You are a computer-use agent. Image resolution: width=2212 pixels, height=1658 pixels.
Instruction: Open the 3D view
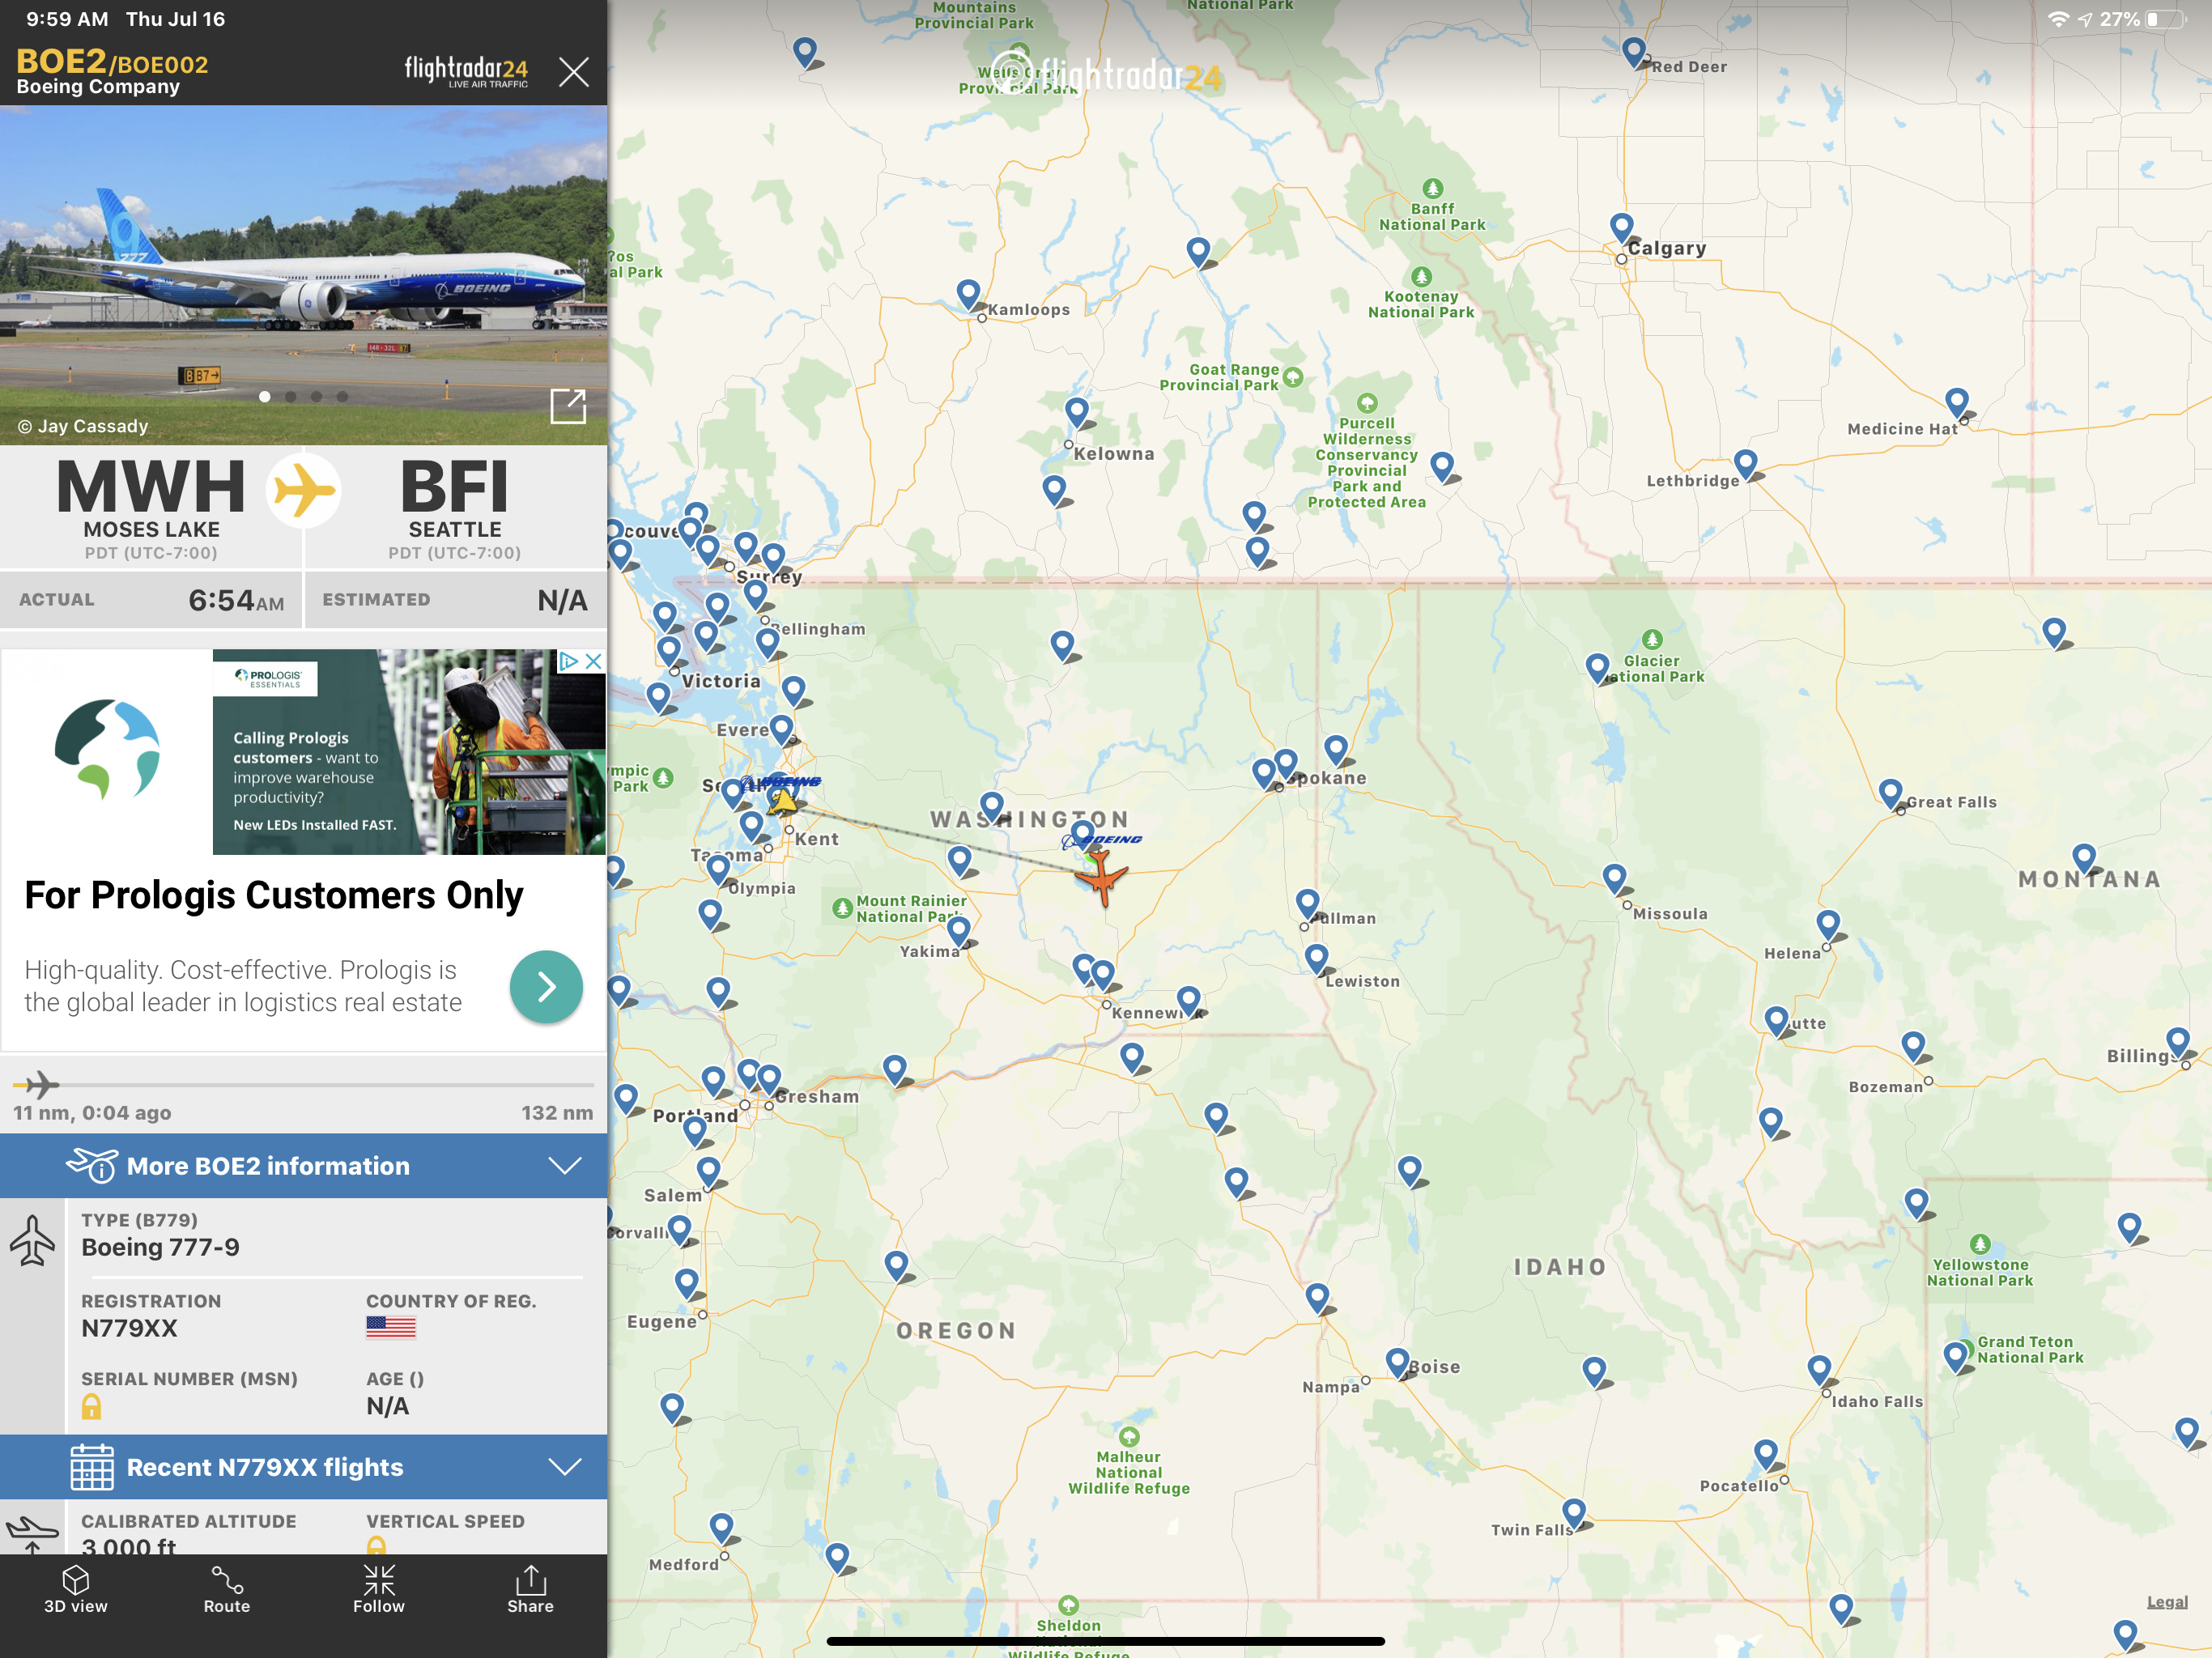[x=76, y=1589]
